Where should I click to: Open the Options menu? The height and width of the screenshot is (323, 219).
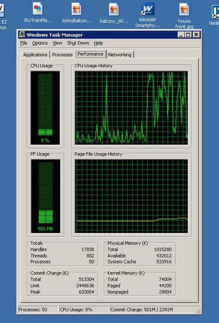(40, 43)
